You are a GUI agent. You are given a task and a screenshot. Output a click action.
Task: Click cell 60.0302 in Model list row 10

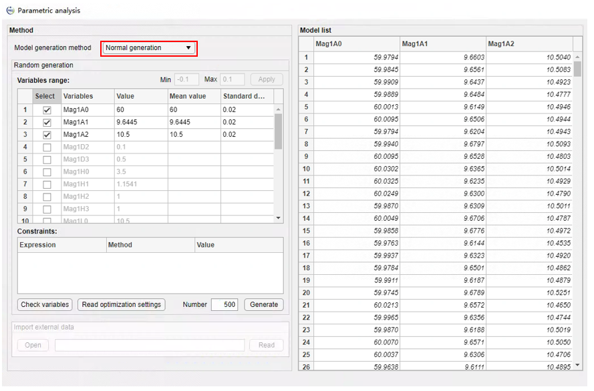pyautogui.click(x=357, y=169)
